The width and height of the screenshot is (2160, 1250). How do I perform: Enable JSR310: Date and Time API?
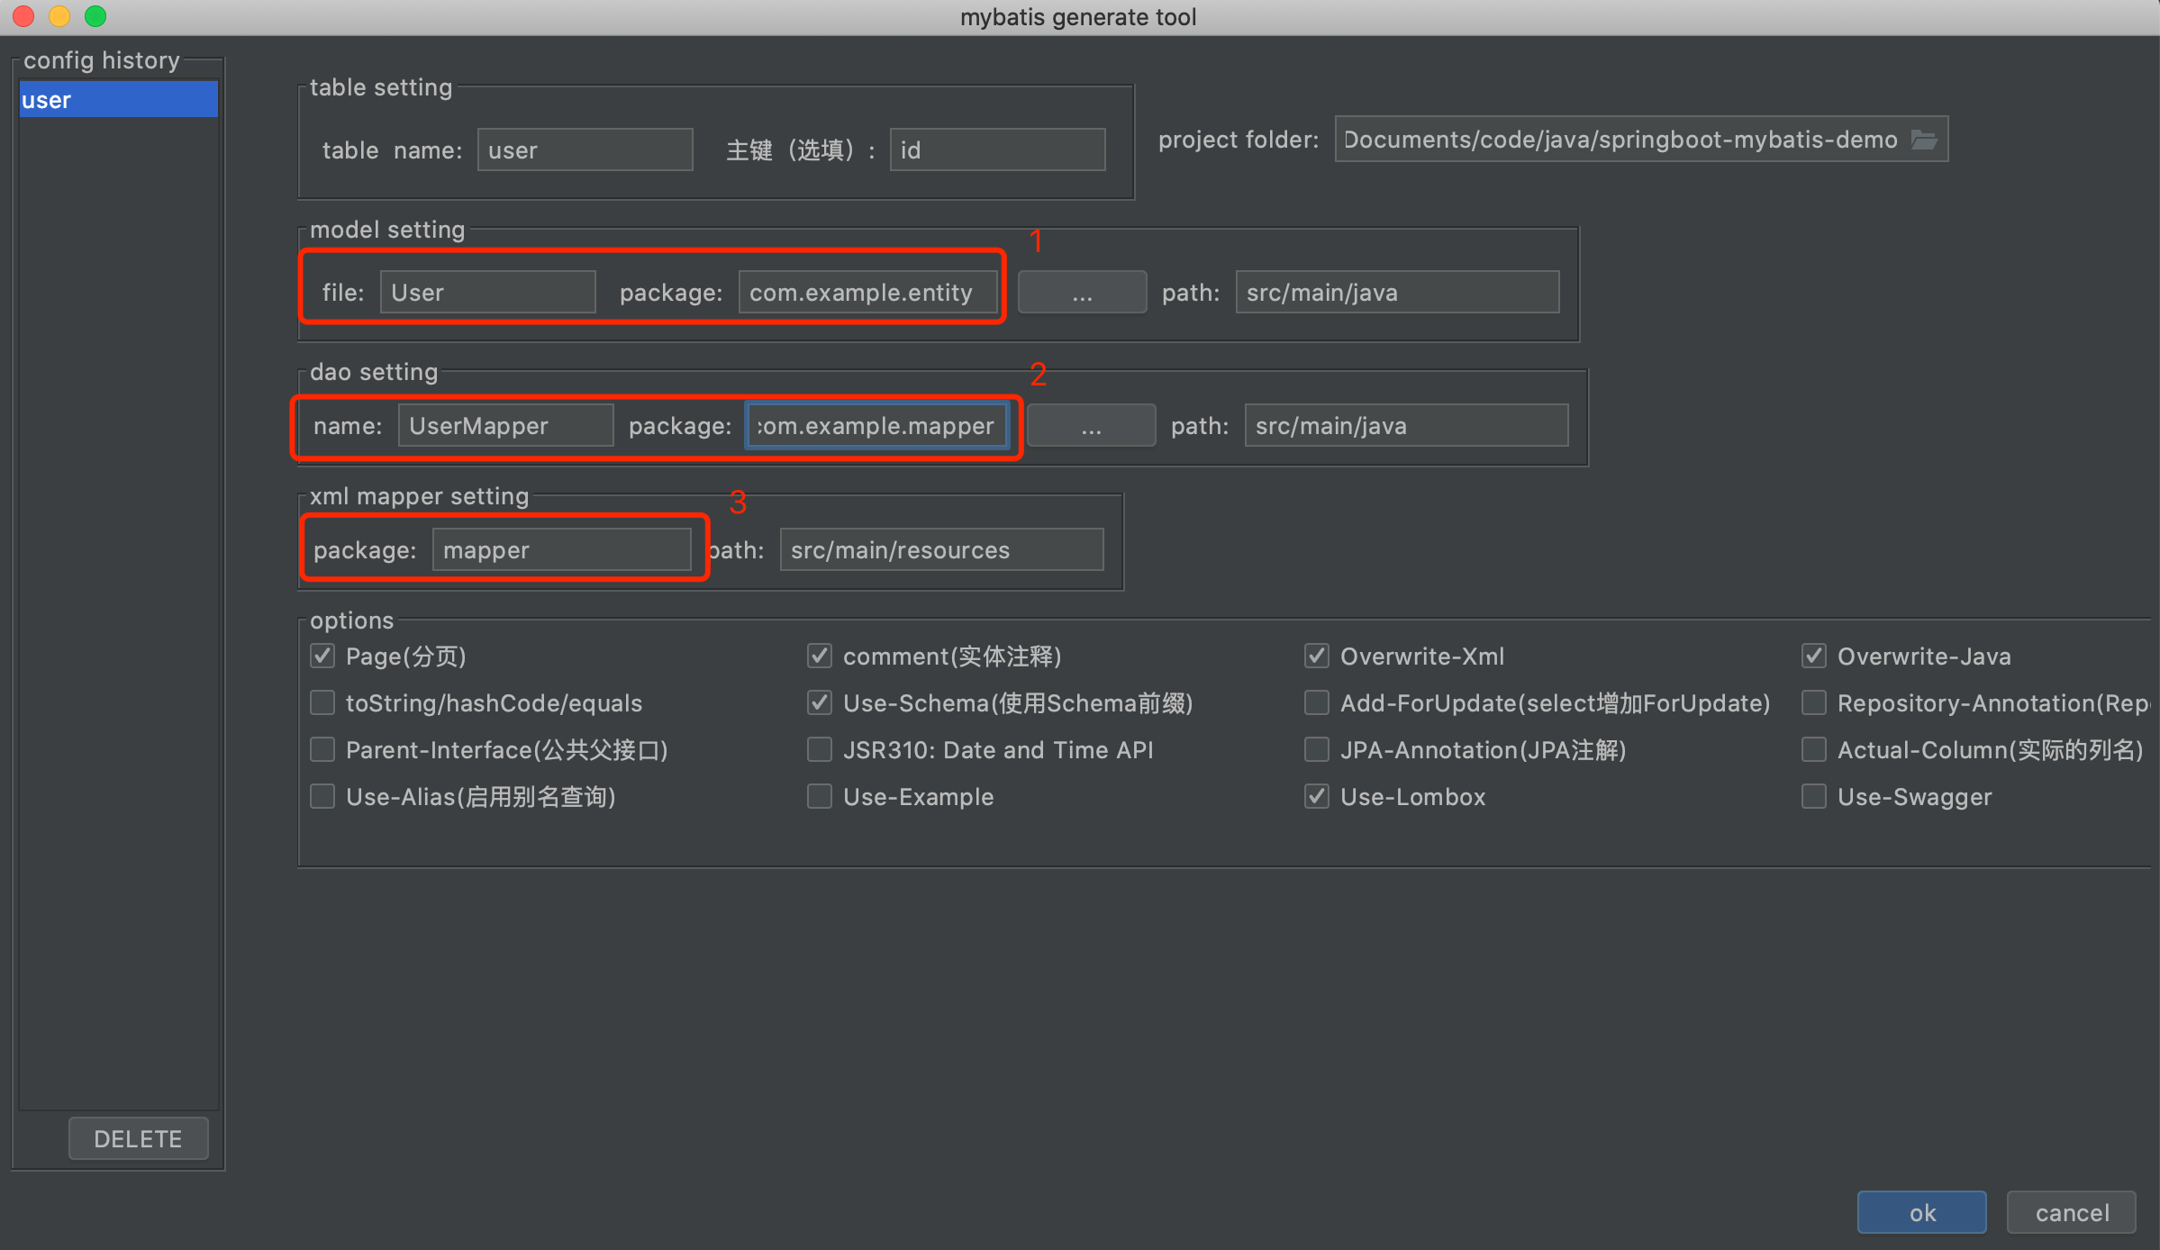(820, 749)
